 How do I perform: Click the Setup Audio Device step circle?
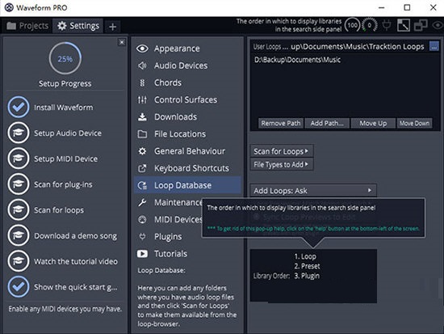point(19,133)
